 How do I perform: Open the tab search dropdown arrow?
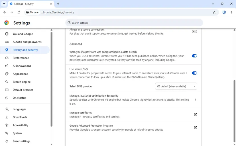pos(4,4)
